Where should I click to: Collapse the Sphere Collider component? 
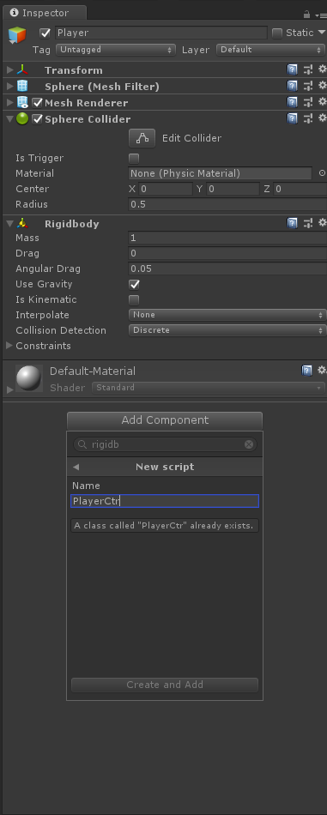[10, 119]
